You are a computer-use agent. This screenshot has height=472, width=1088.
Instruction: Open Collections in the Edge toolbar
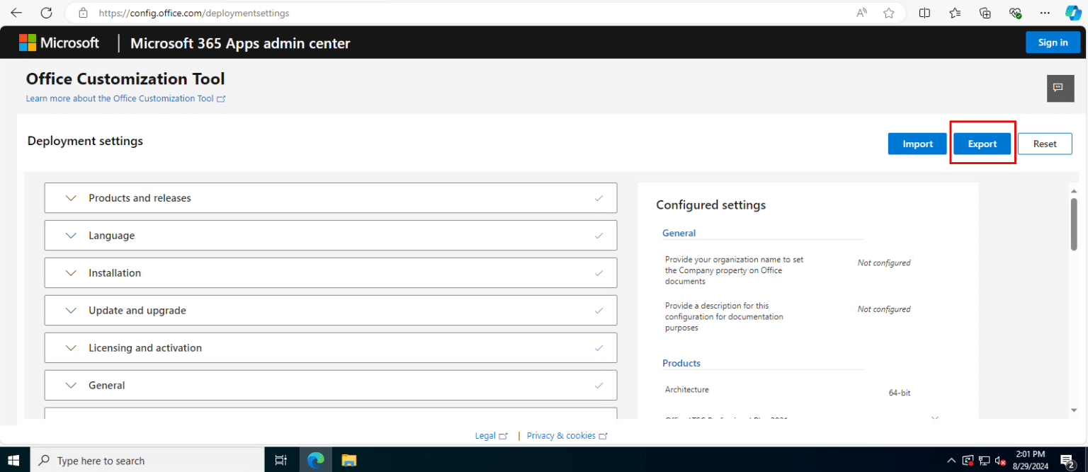985,12
